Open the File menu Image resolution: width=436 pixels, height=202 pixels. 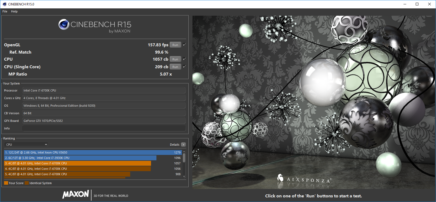5,11
